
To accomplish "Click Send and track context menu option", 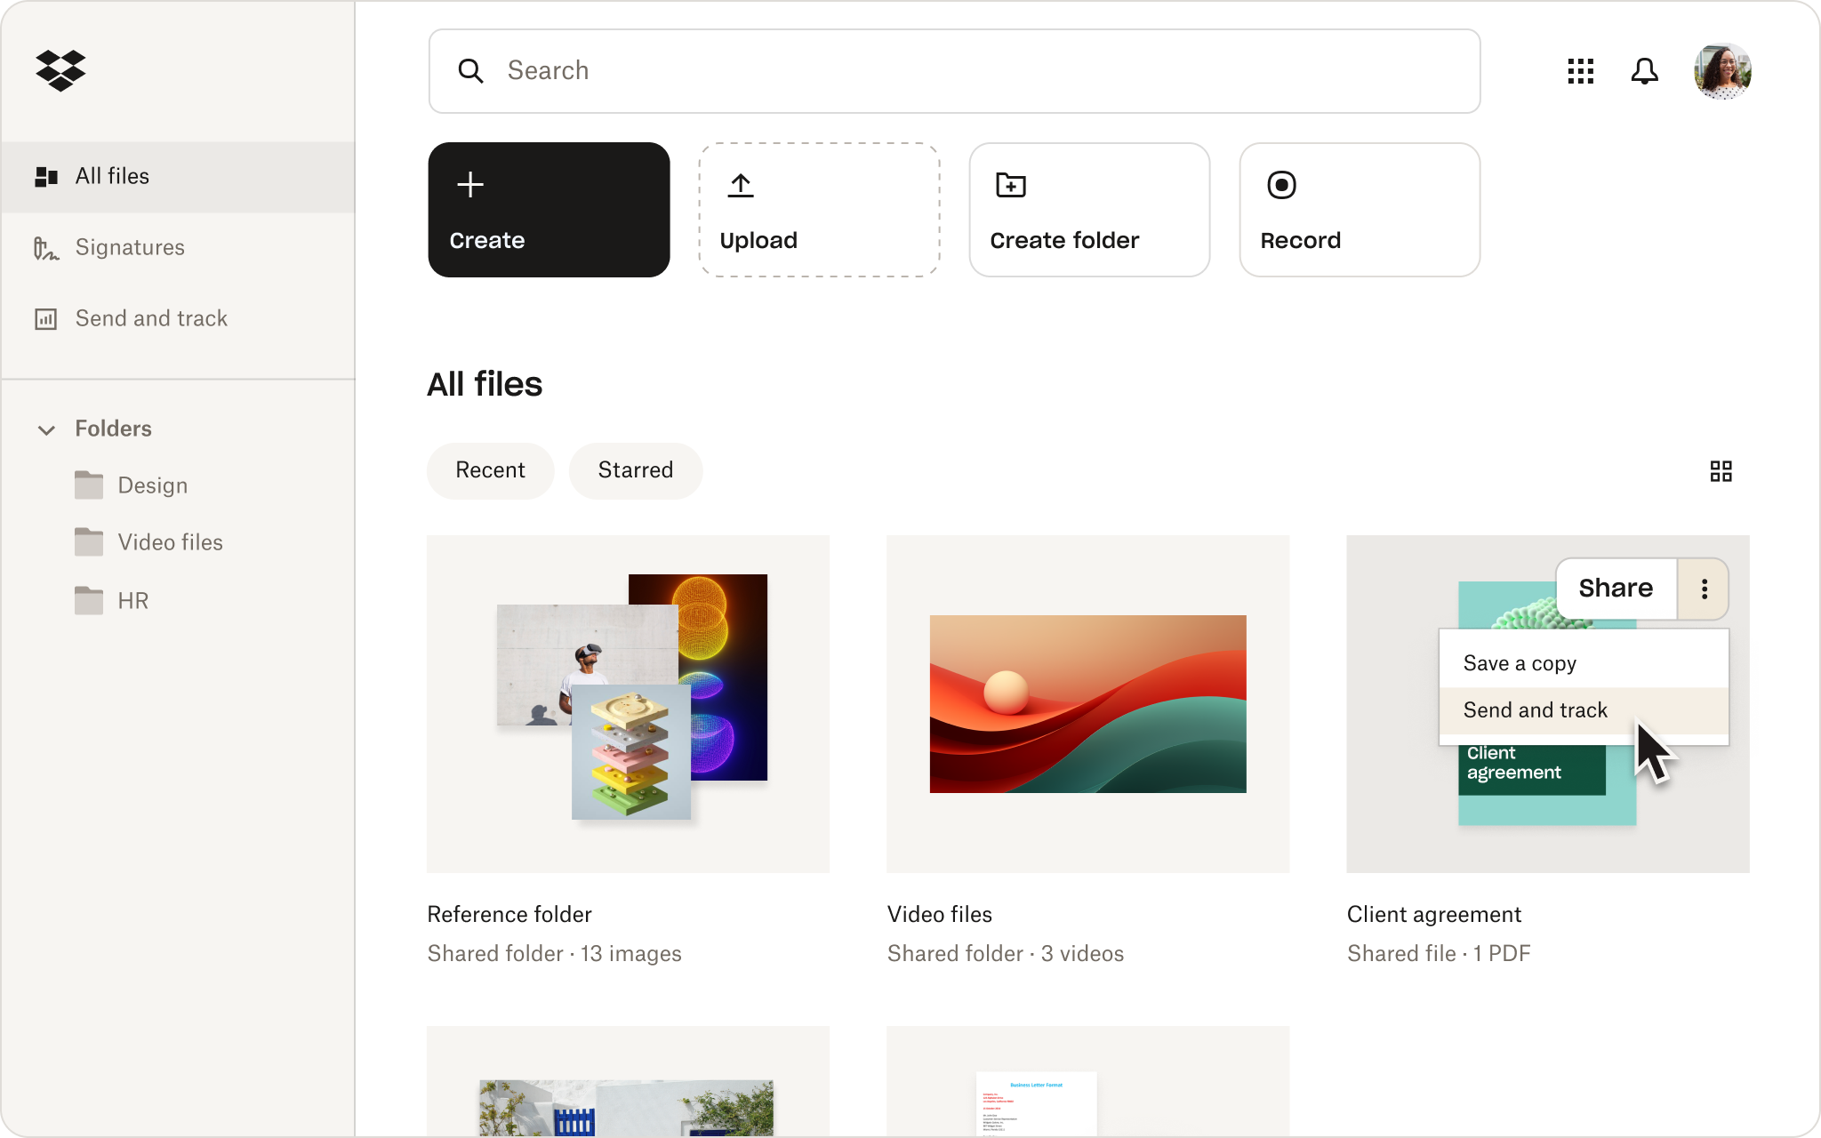I will click(1534, 709).
